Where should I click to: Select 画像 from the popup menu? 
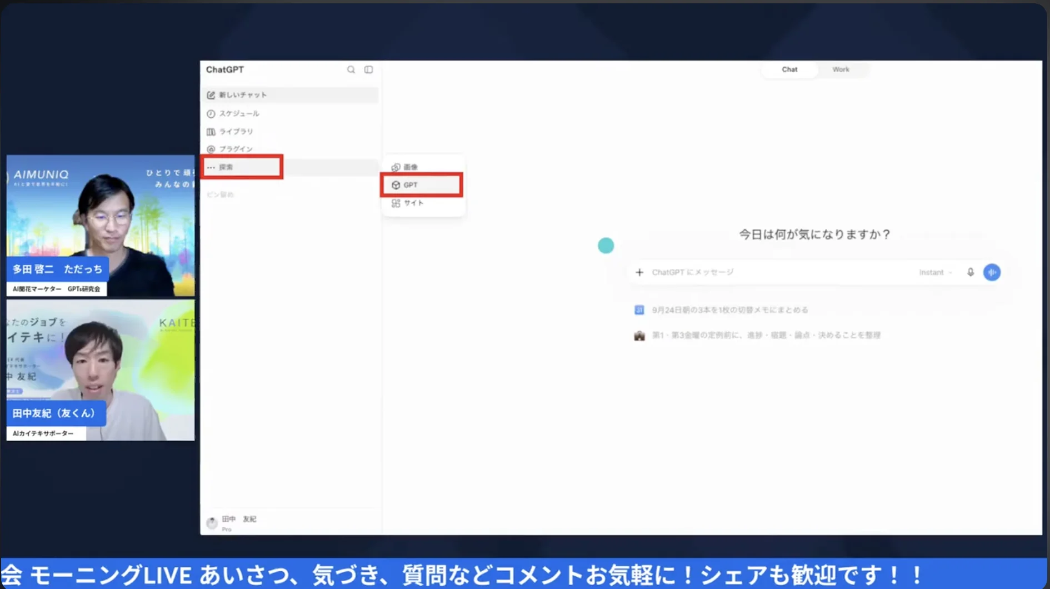[422, 167]
